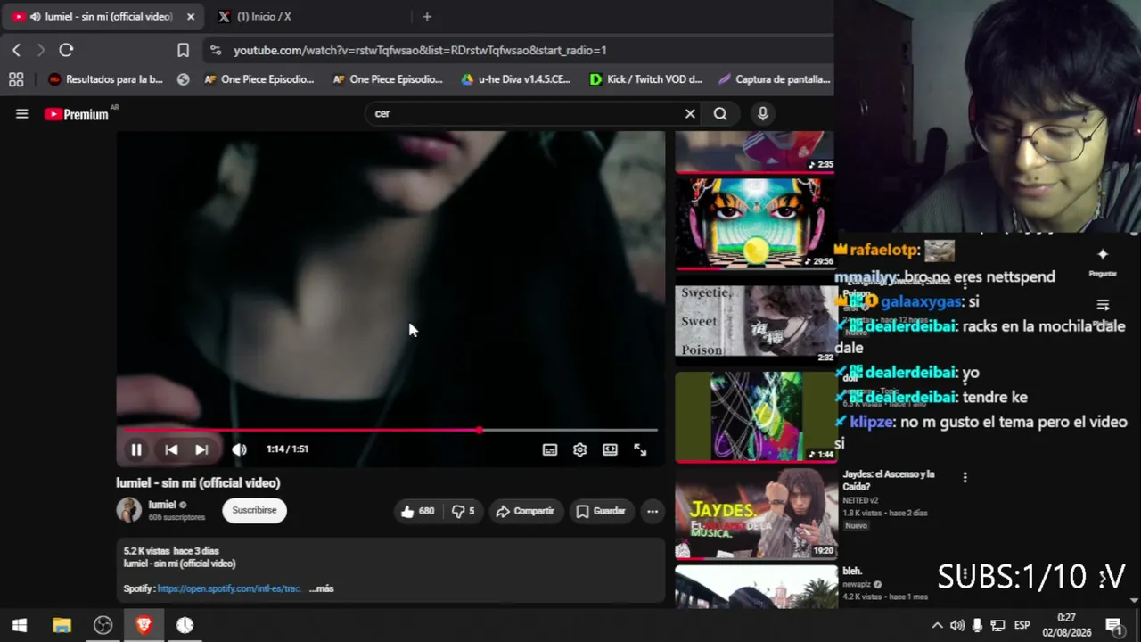Reload the current YouTube page
The image size is (1141, 642).
pos(66,50)
